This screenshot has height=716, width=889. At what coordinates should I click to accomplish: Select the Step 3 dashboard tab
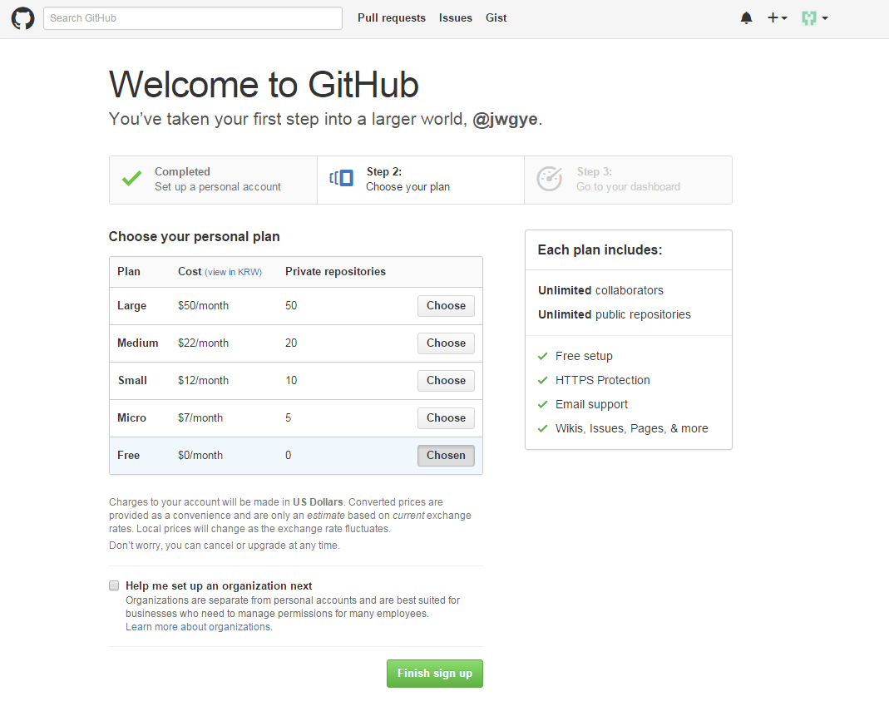tap(628, 180)
